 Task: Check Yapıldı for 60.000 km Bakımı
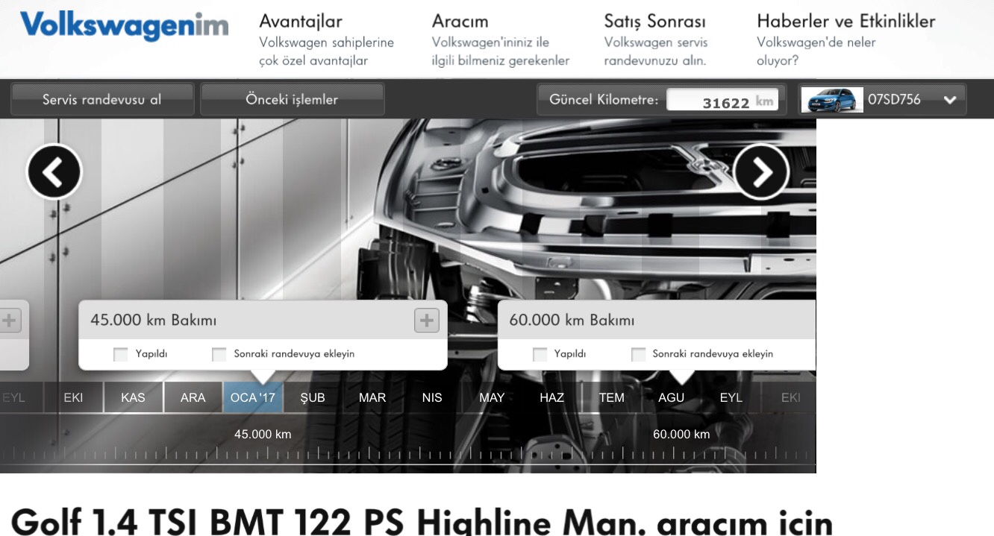(540, 354)
